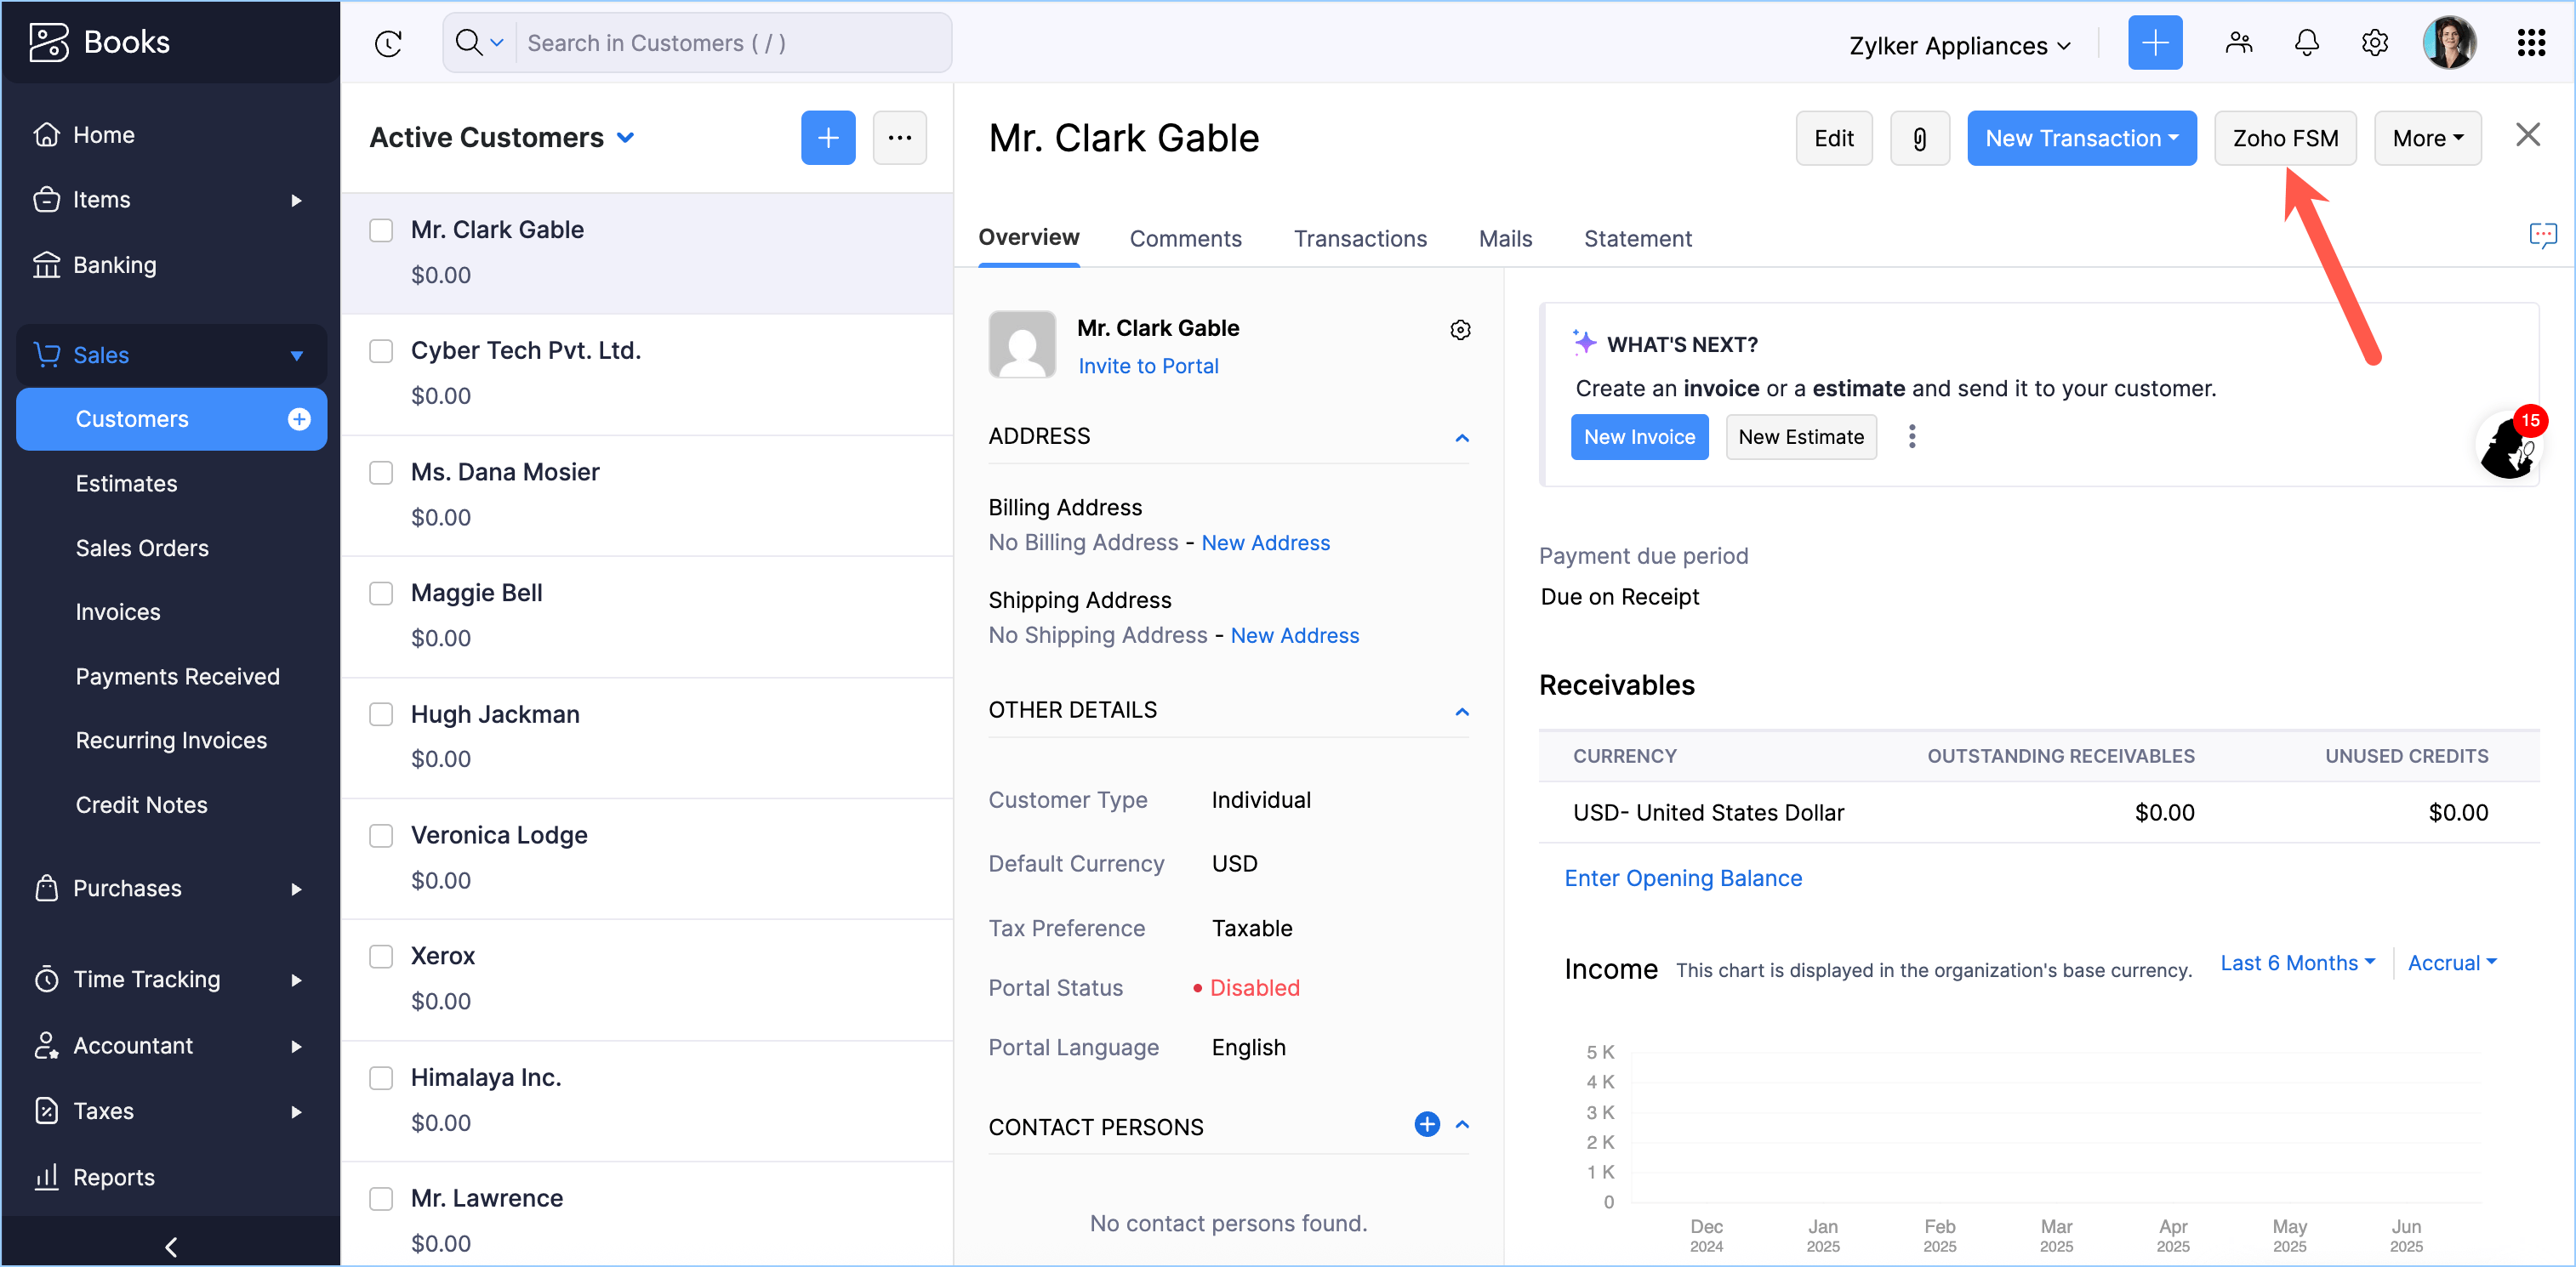Check the Cyber Tech Pvt. Ltd. checkbox
Image resolution: width=2576 pixels, height=1267 pixels.
381,350
